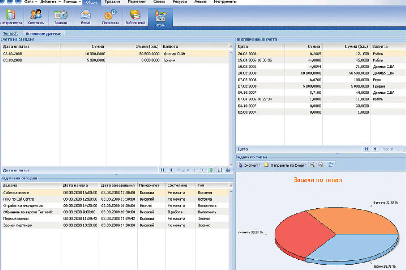Print the Счета на сегодня table

click(x=228, y=170)
